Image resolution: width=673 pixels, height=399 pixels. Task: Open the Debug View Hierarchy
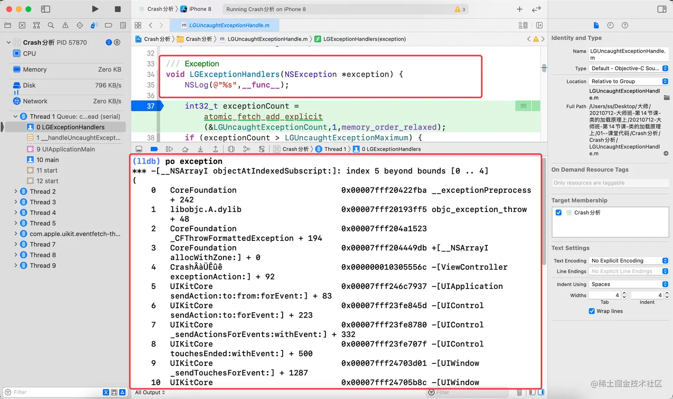click(x=231, y=149)
